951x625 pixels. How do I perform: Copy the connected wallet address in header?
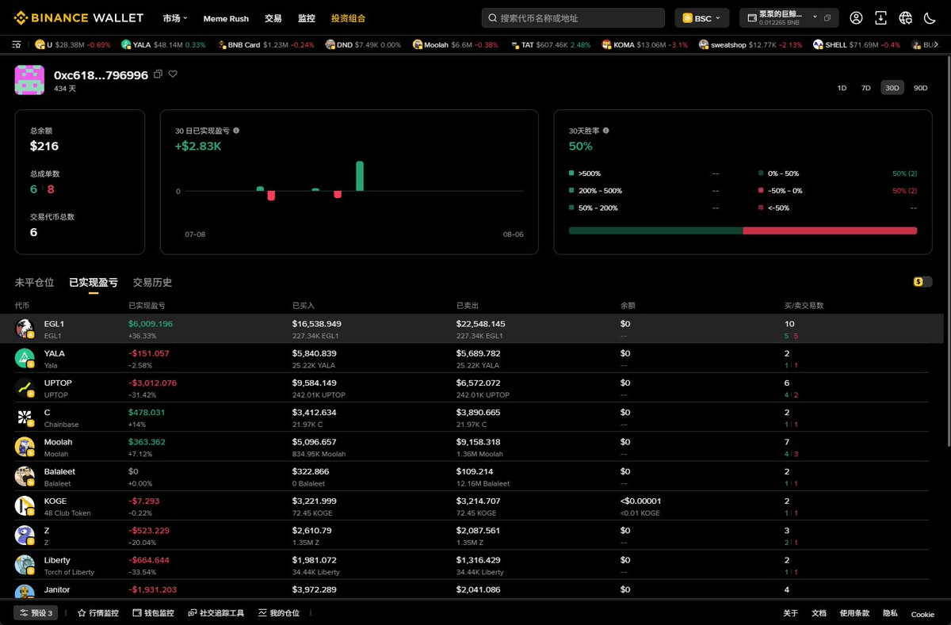pos(827,17)
